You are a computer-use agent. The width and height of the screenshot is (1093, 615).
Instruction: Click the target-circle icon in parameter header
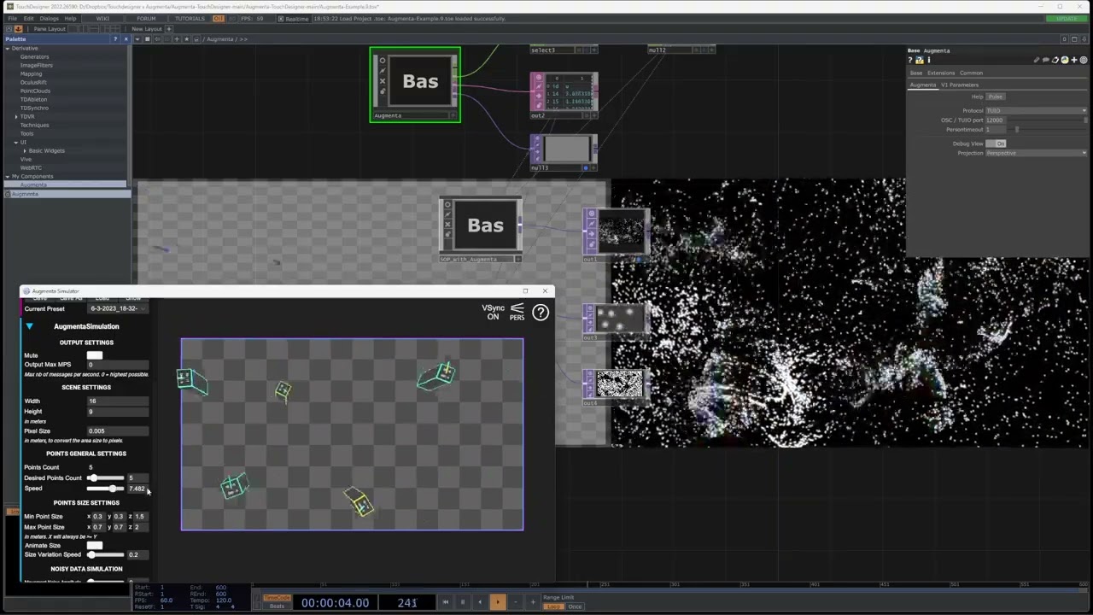coord(1084,60)
